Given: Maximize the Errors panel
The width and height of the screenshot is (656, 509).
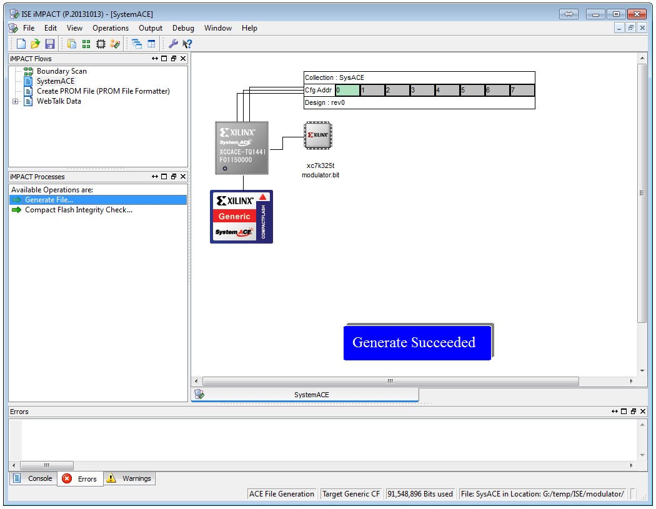Looking at the screenshot, I should click(x=624, y=412).
